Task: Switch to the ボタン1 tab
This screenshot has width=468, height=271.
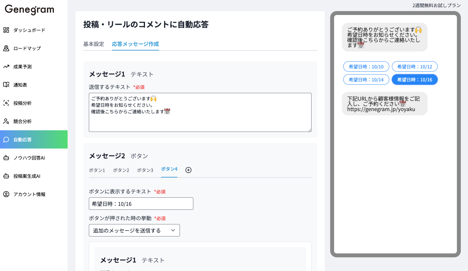Action: pos(97,170)
